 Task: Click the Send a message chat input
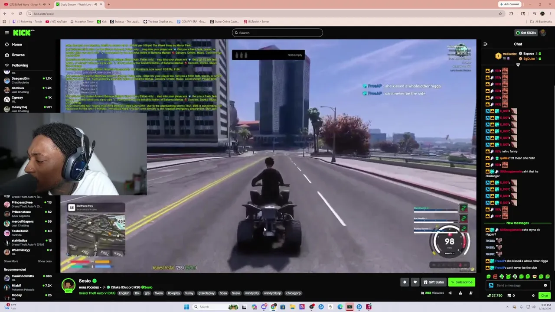click(519, 286)
